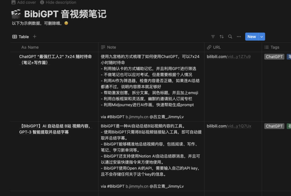291x196 pixels.
Task: Open the 'ChatGPT 最强打工人2' row title
Action: click(x=55, y=57)
